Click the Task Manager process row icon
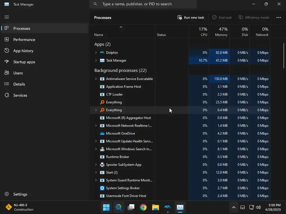The image size is (286, 214). 102,60
